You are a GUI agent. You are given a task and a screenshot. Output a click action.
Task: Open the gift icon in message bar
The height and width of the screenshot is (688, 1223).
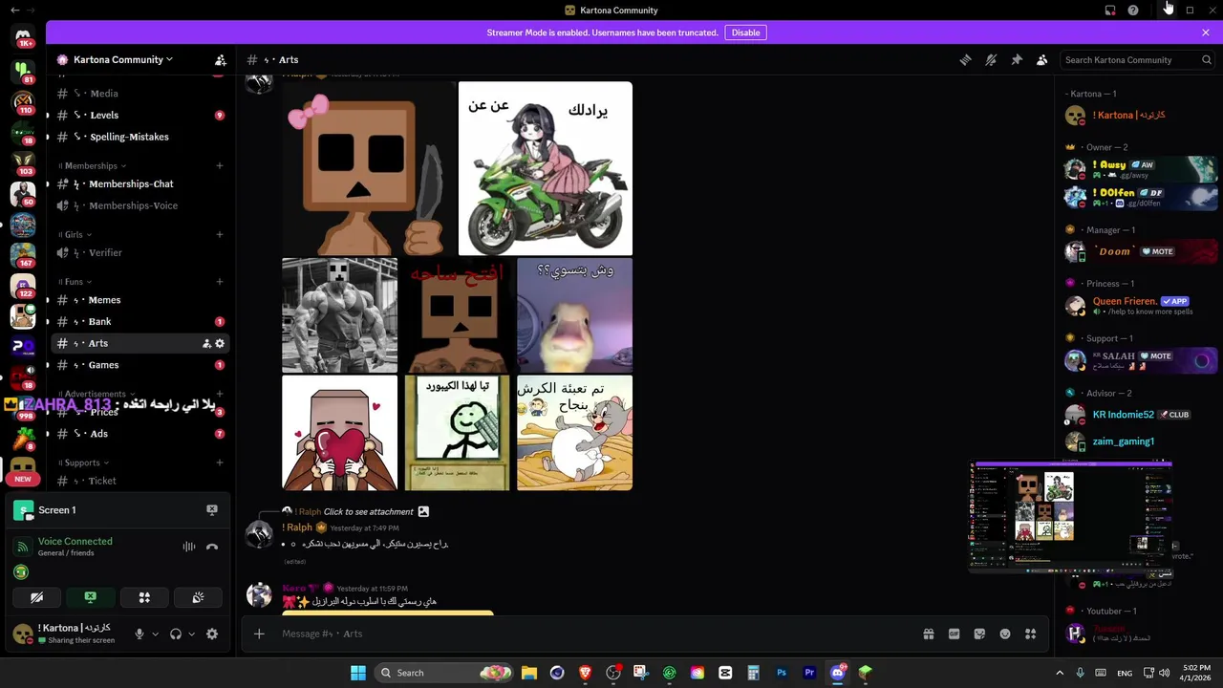click(928, 634)
